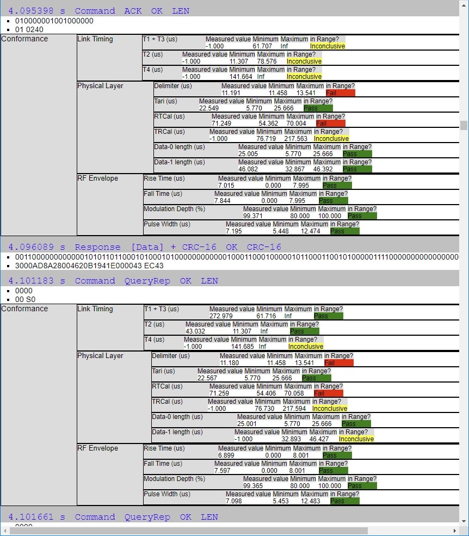This screenshot has height=536, width=469.
Task: Click the T1 + T3 measured value 272.979
Action: [221, 316]
